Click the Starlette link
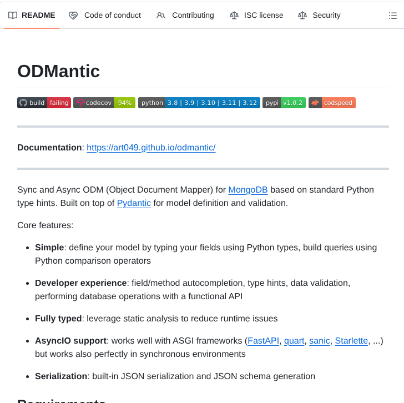 [351, 341]
